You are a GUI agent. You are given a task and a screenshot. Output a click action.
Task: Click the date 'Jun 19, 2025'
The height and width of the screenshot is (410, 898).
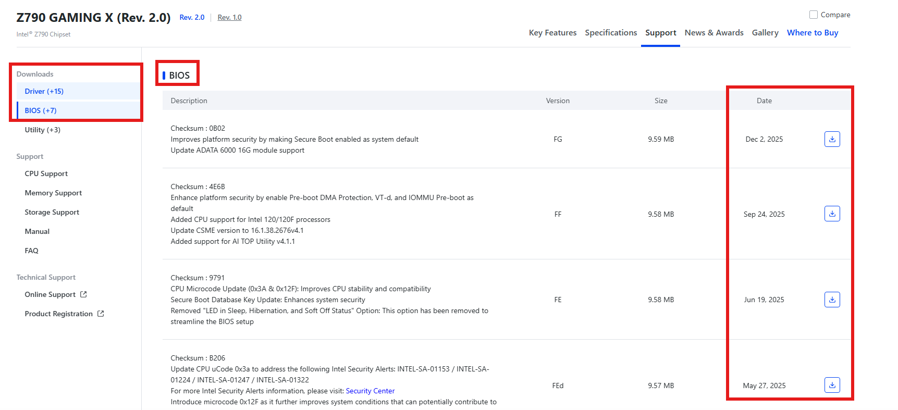764,300
